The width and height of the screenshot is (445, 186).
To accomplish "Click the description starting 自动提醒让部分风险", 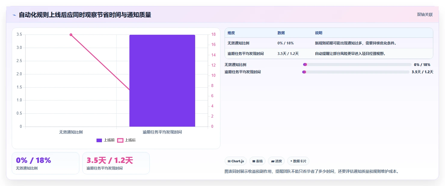I will (350, 54).
